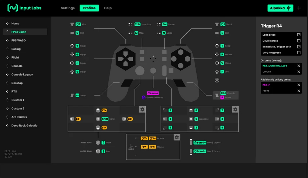Viewport: 308px width, 178px height.
Task: Remove KEY_P from long press actions
Action: pos(299,85)
